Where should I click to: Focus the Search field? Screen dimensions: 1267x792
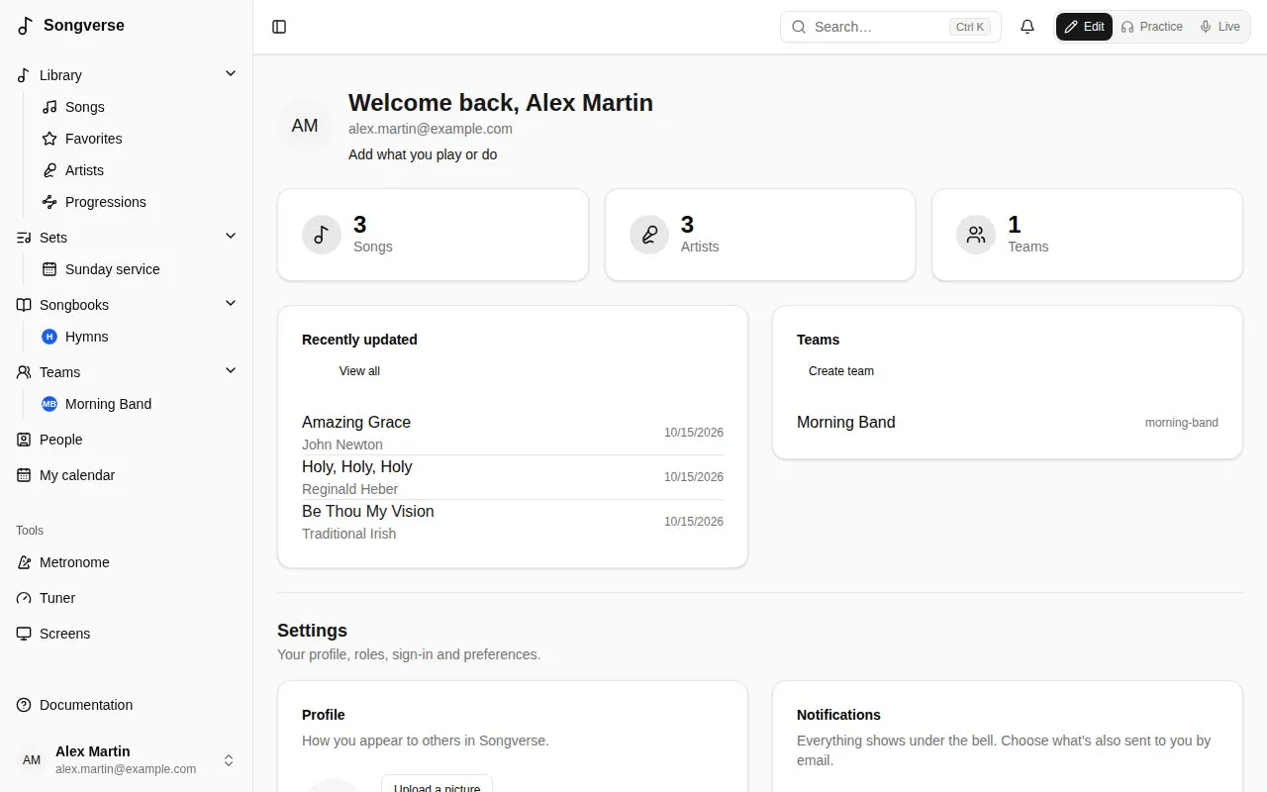[x=891, y=27]
